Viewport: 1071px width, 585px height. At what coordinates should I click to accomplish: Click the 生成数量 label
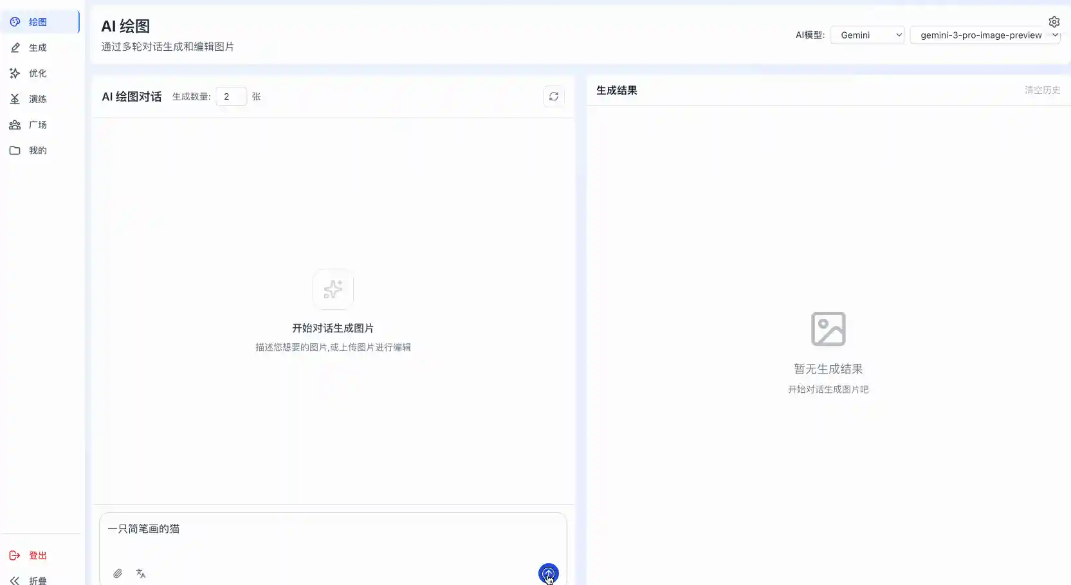point(191,96)
